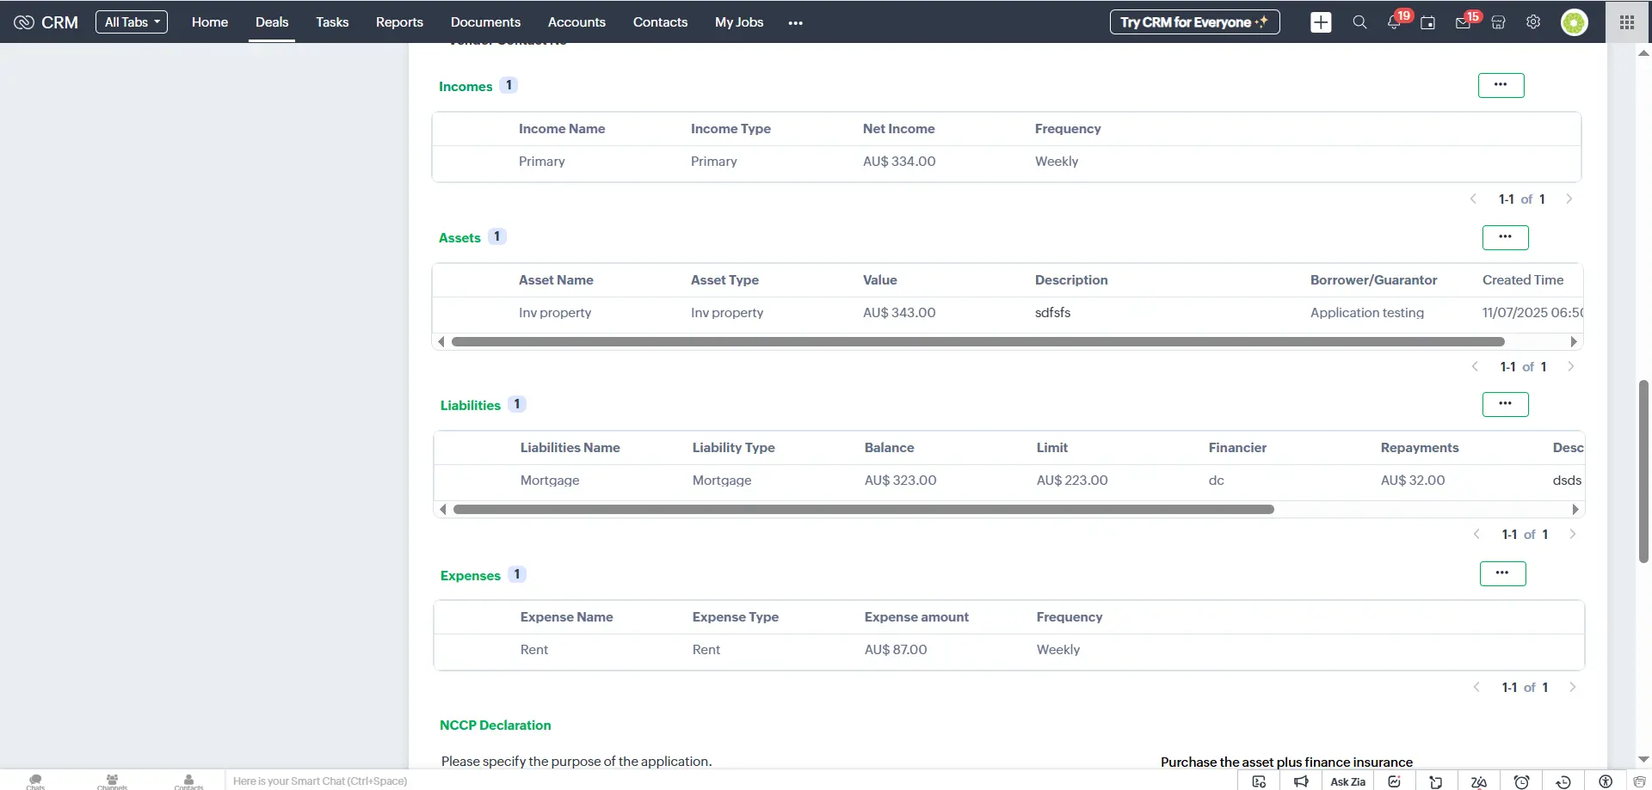Open the Setup gear icon
The height and width of the screenshot is (790, 1652).
click(1532, 21)
